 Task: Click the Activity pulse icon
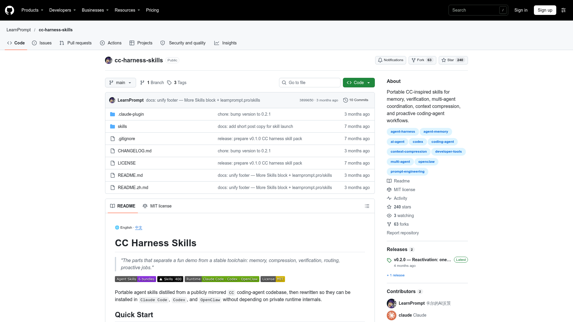pyautogui.click(x=389, y=198)
